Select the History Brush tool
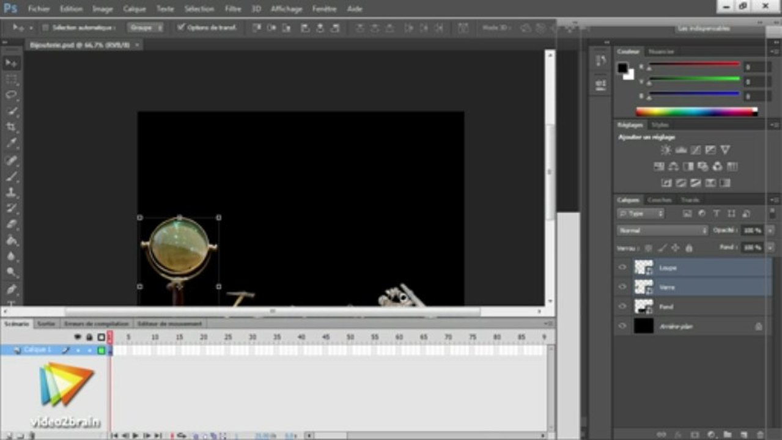 click(12, 208)
